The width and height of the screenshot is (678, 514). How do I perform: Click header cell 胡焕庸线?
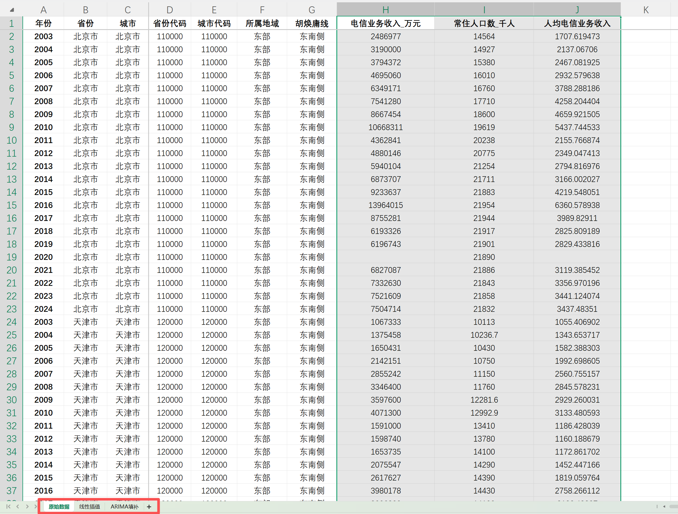coord(311,23)
